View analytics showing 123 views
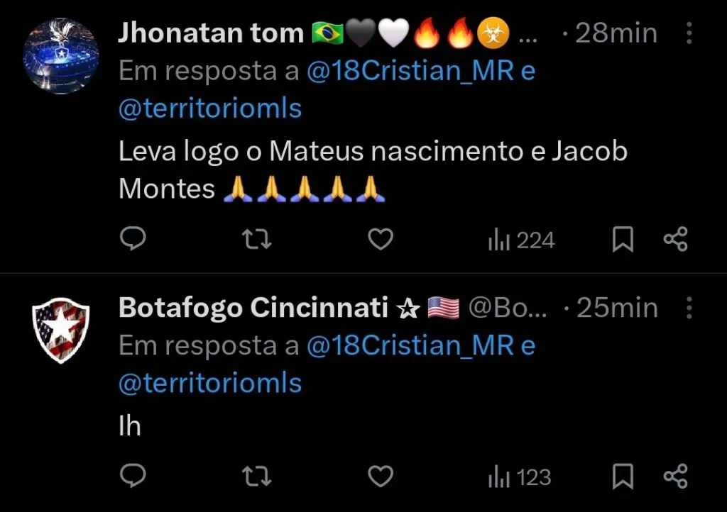The width and height of the screenshot is (727, 512). coord(520,477)
